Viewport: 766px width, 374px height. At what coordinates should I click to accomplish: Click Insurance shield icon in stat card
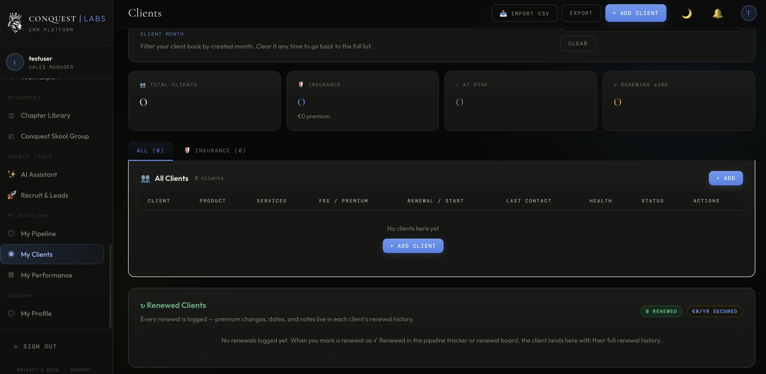[x=301, y=85]
